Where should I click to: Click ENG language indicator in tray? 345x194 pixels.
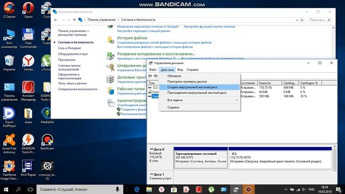pos(312,189)
